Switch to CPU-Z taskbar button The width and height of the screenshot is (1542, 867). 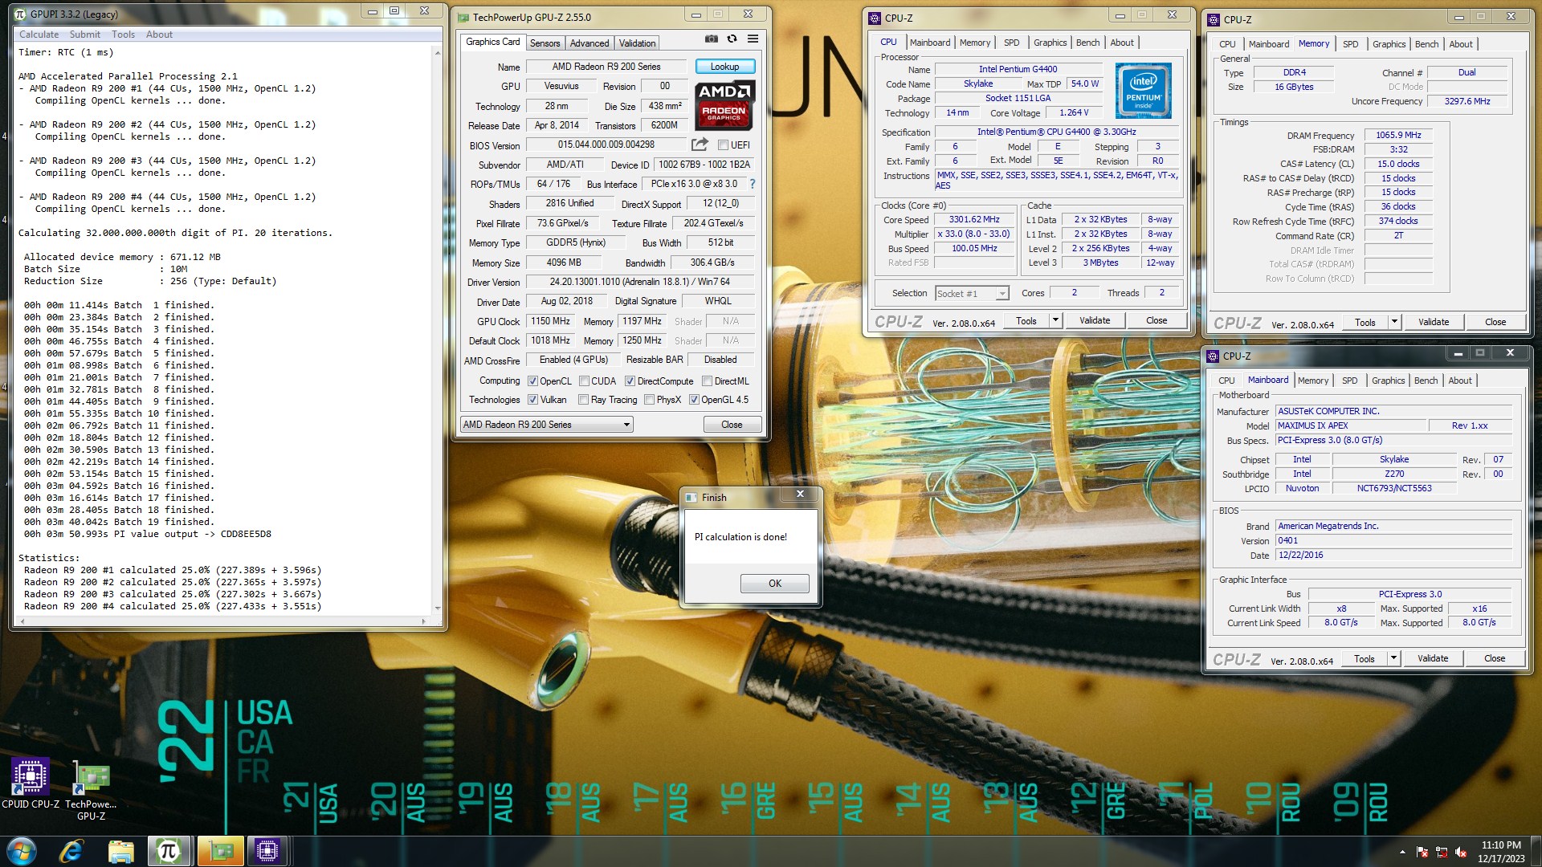pos(267,851)
